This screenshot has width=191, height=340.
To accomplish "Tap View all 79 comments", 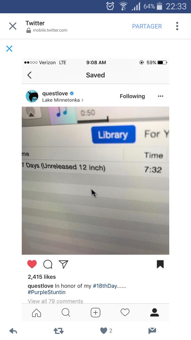I will click(55, 301).
